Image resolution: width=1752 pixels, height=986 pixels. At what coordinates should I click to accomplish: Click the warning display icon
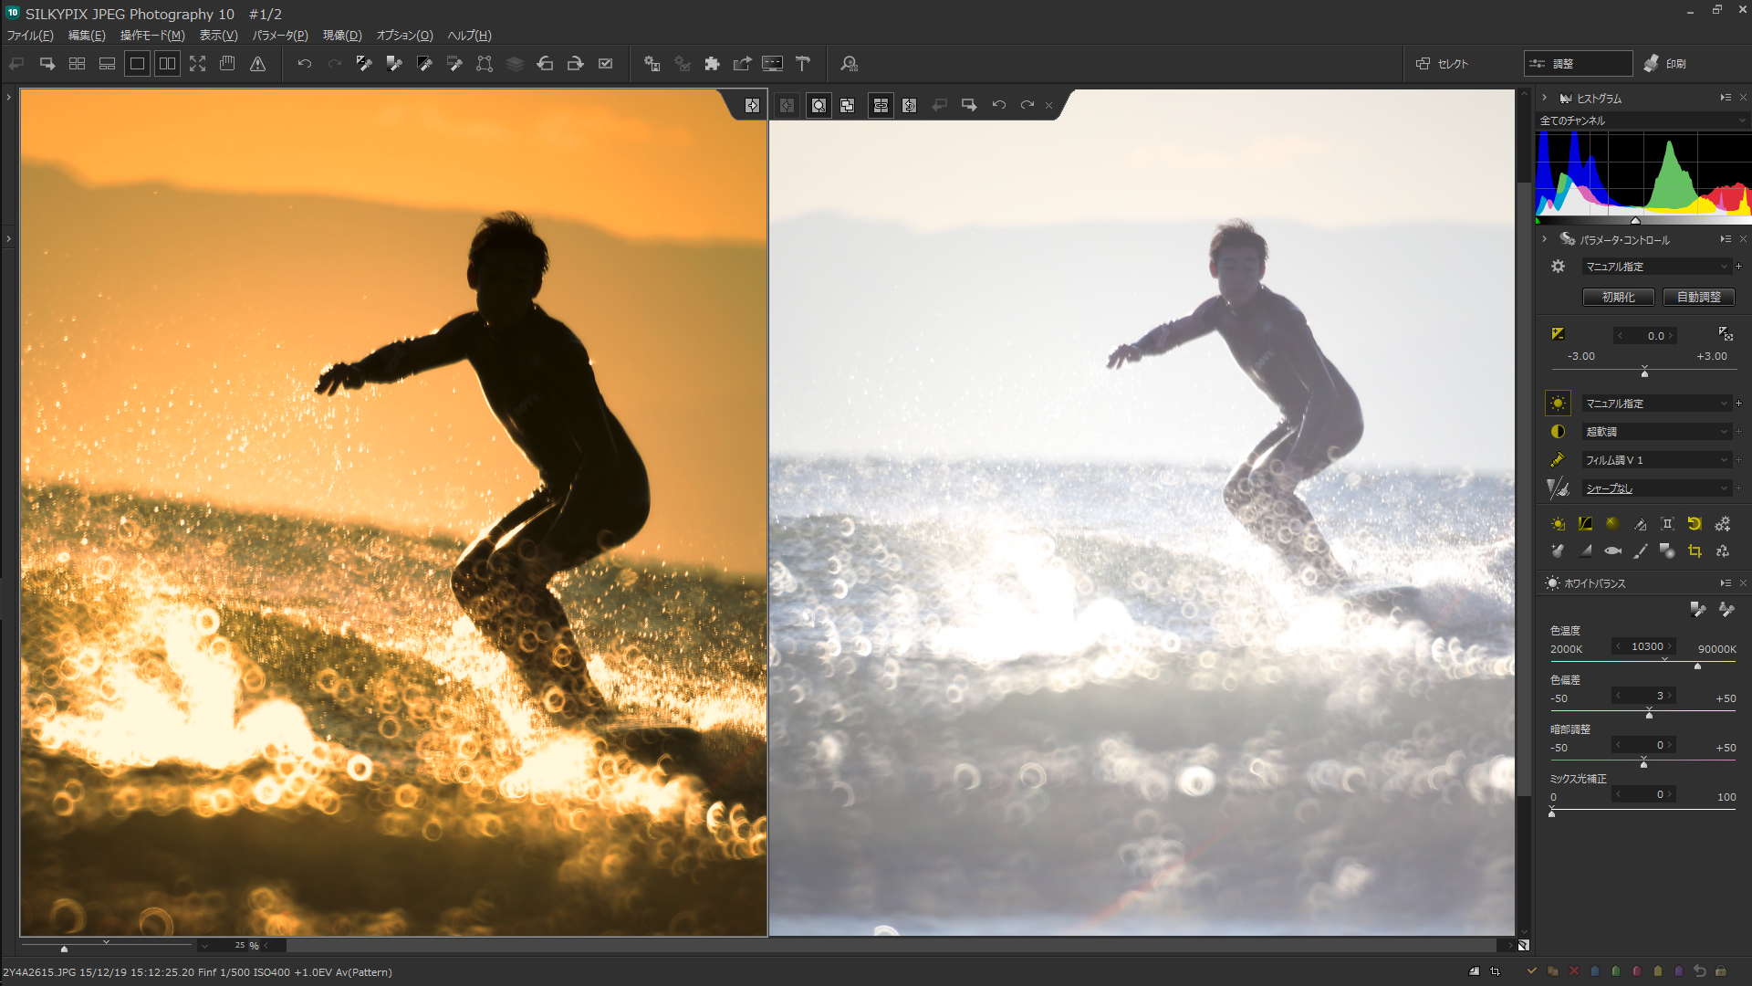coord(258,64)
